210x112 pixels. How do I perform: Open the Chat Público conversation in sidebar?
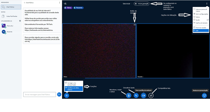[x=11, y=7]
